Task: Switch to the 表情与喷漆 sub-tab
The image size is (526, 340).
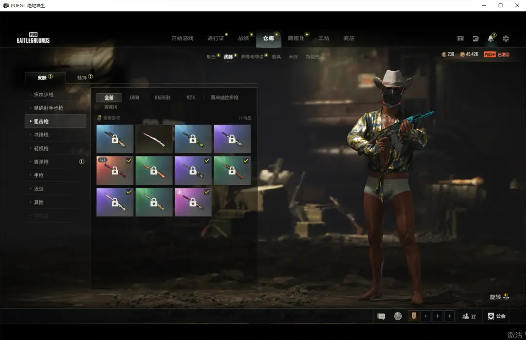Action: coord(252,57)
